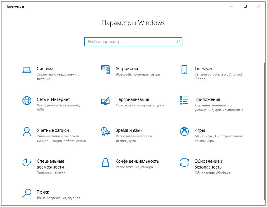
Task: Click 'Bluetooth, принтеры, мышь' description
Action: pos(138,74)
